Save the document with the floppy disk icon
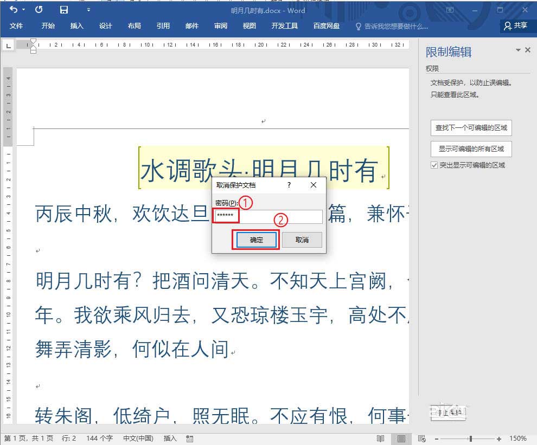This screenshot has height=445, width=537. pos(64,10)
